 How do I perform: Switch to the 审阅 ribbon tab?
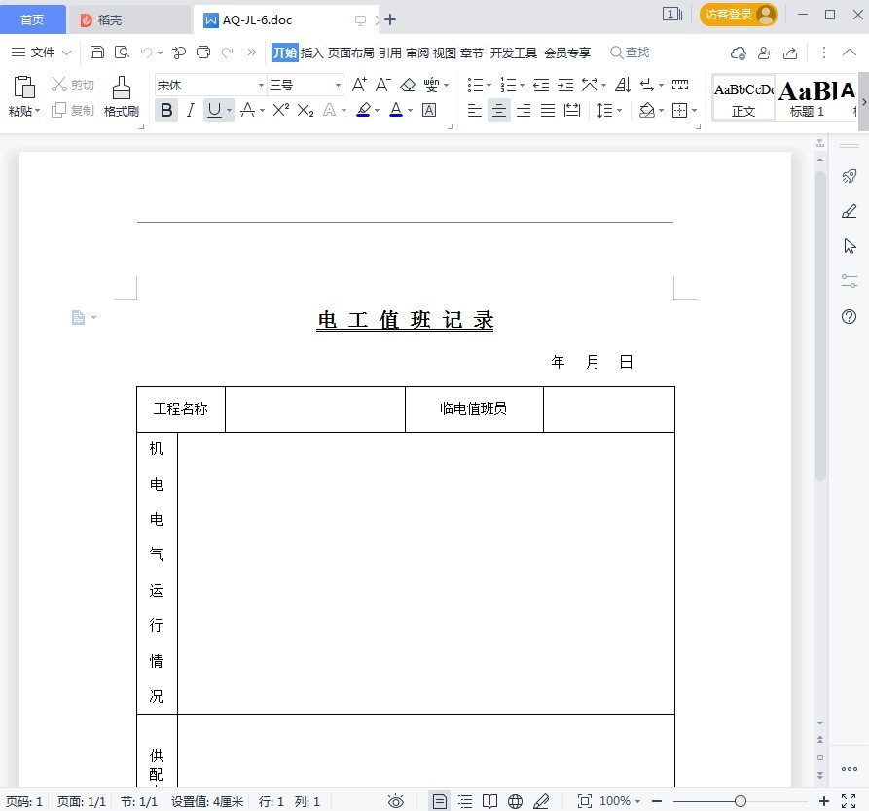pyautogui.click(x=417, y=53)
